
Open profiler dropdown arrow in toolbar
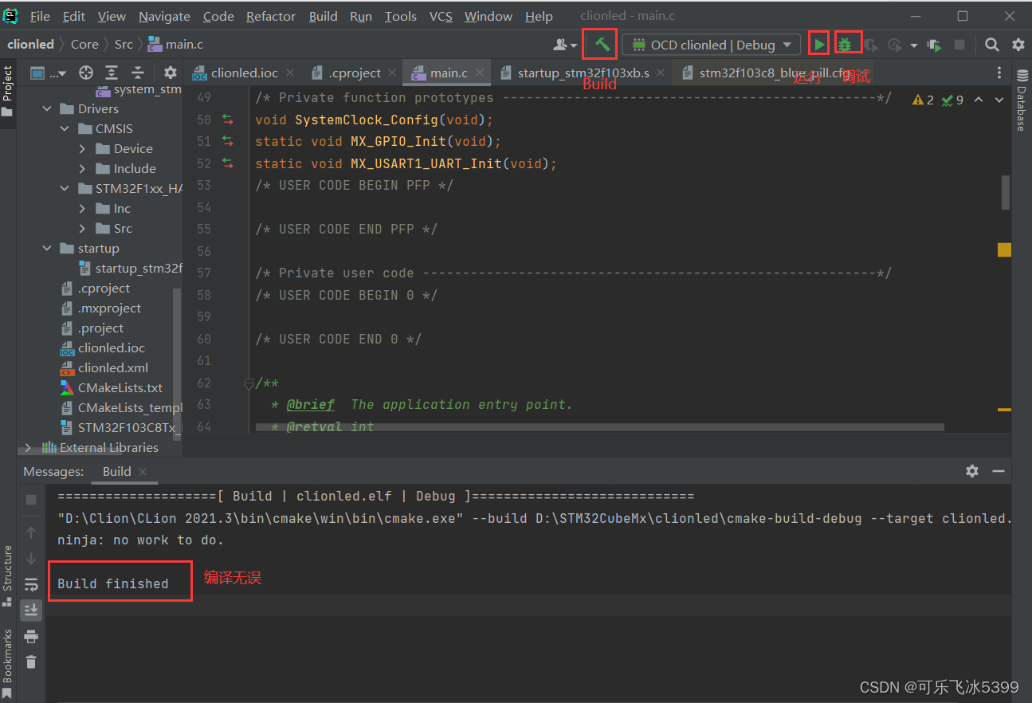914,45
